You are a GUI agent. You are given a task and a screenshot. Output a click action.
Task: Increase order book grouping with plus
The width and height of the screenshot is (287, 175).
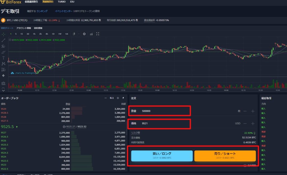click(x=118, y=98)
